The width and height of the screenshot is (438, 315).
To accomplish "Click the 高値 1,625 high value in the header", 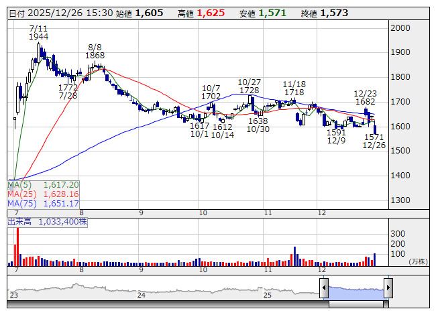I will click(201, 13).
